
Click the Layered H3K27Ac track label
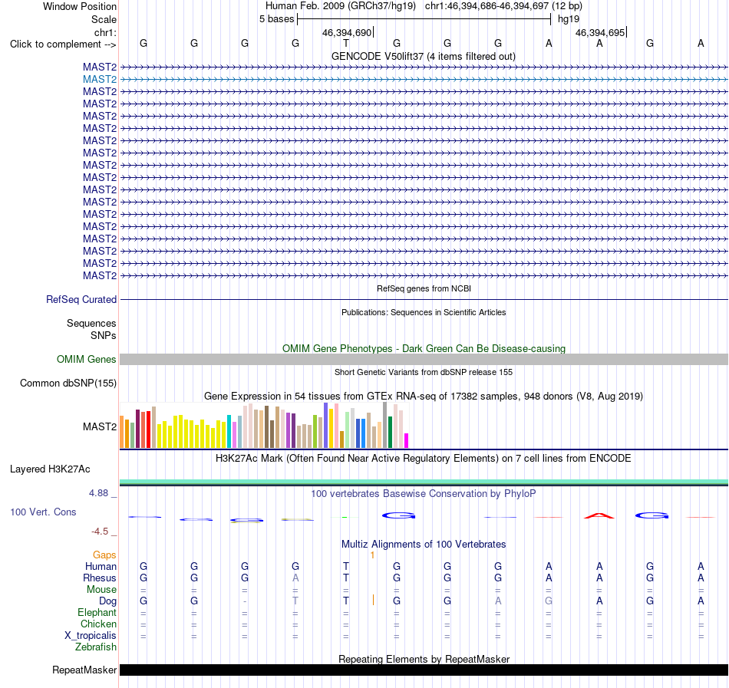(x=50, y=469)
